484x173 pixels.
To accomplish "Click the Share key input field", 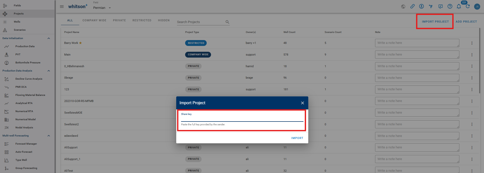I will click(242, 118).
